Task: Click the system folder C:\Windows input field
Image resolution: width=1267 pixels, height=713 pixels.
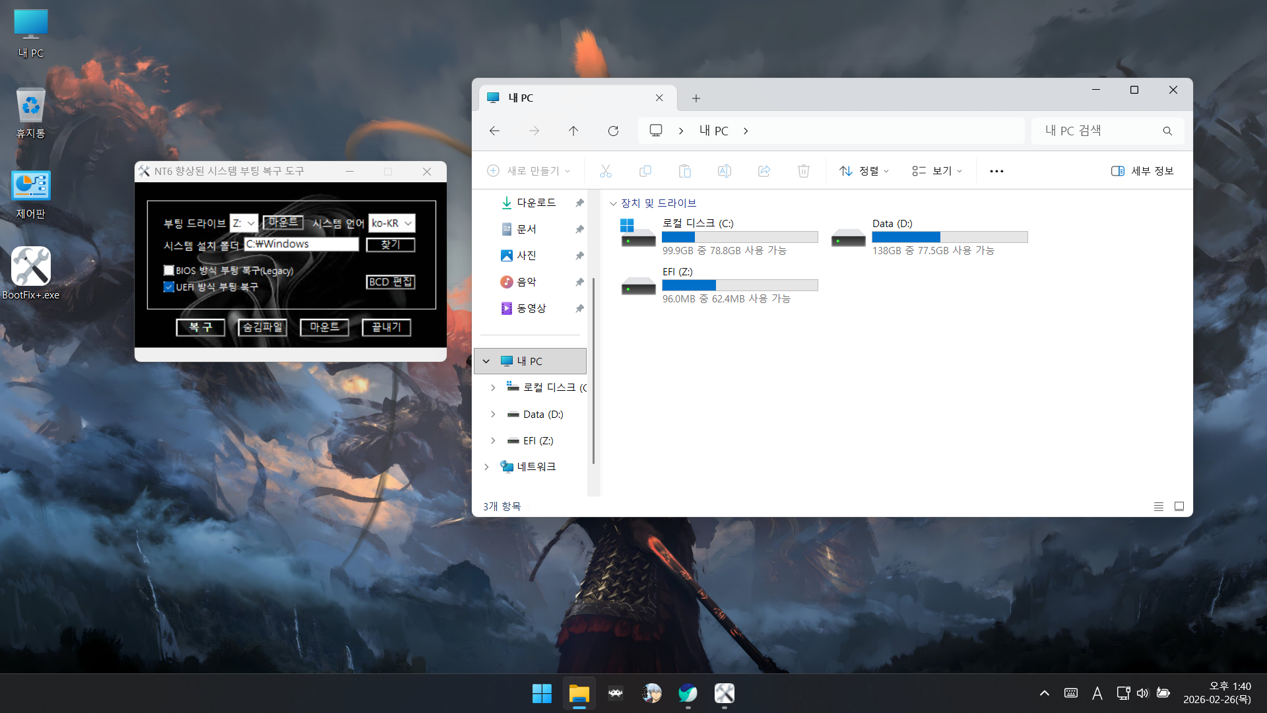Action: tap(301, 244)
